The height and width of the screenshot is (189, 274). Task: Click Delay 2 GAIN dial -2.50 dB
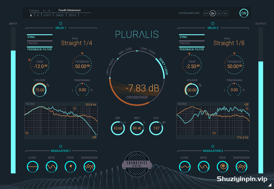pyautogui.click(x=192, y=65)
